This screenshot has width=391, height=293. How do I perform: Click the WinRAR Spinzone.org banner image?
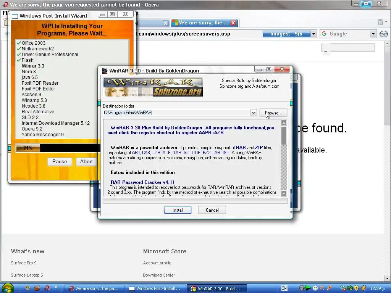pos(153,87)
